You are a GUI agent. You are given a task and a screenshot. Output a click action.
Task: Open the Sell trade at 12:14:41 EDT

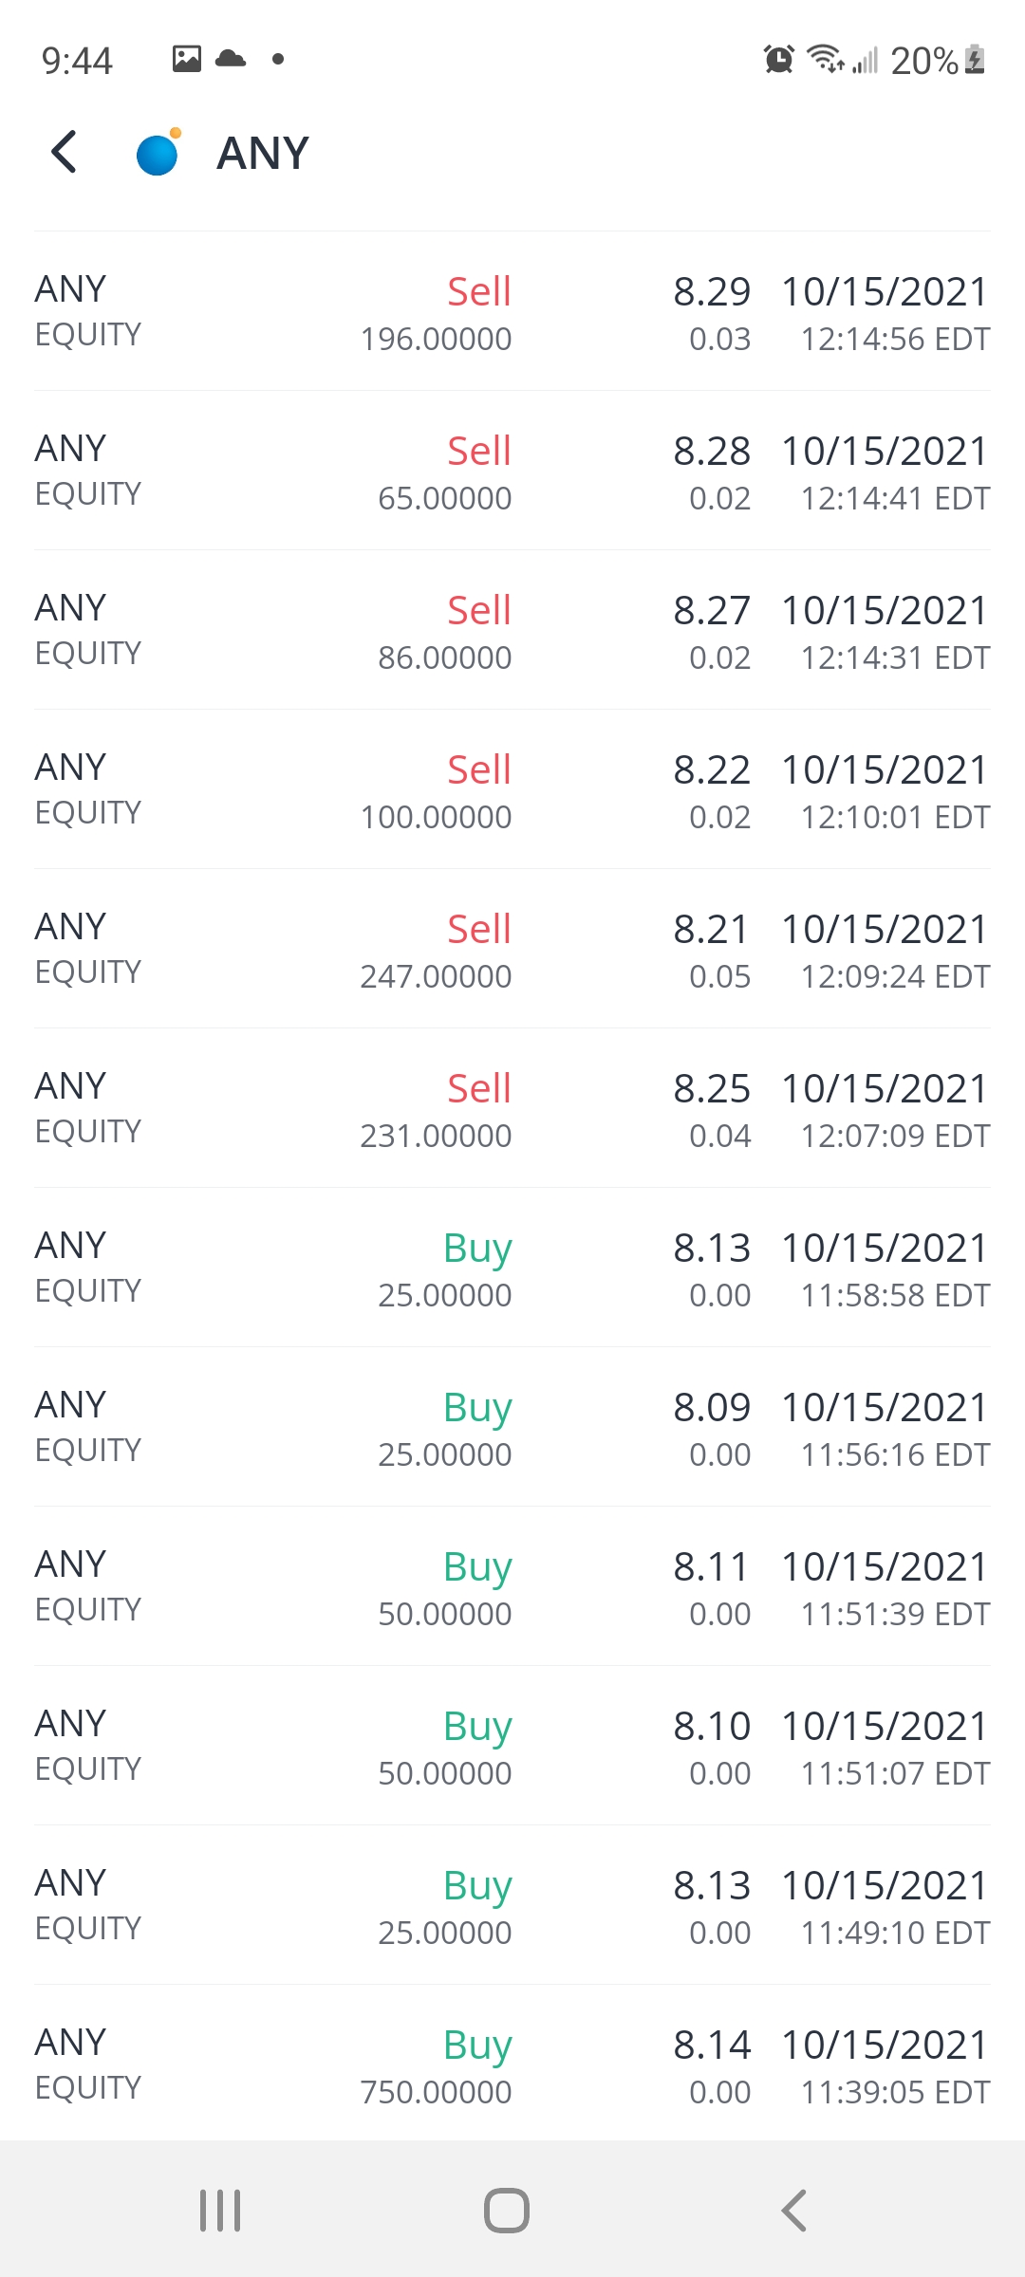pos(512,471)
